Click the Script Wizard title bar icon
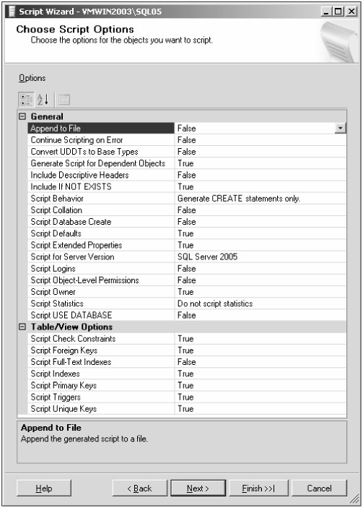 click(x=12, y=12)
